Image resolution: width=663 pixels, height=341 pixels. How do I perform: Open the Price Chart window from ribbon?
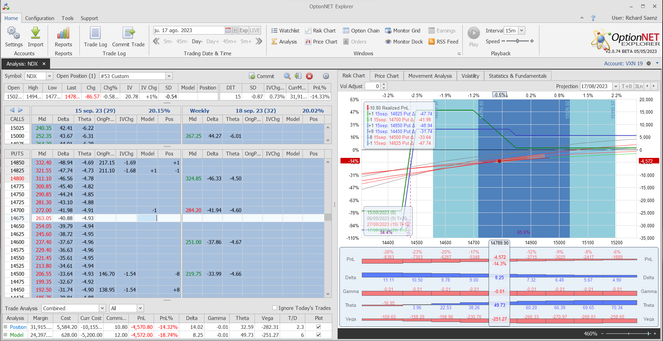321,42
